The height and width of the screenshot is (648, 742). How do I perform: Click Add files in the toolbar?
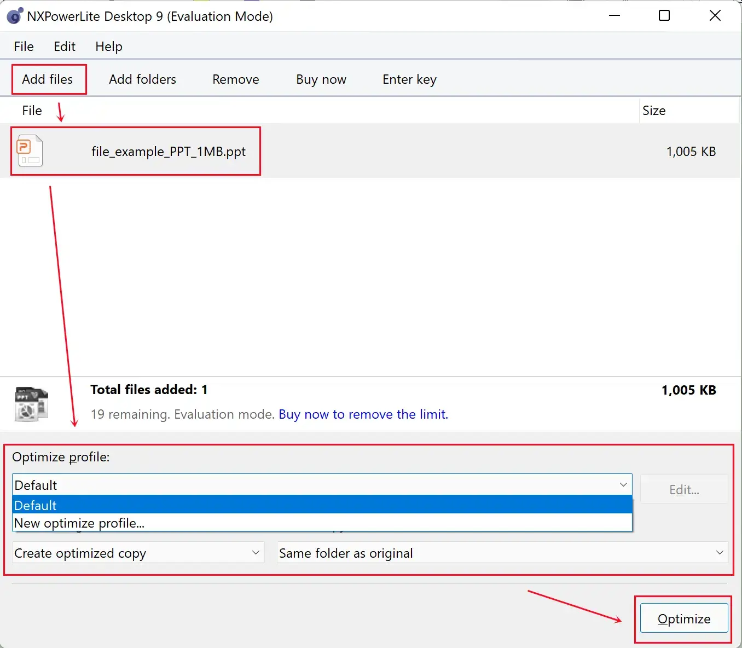coord(48,79)
